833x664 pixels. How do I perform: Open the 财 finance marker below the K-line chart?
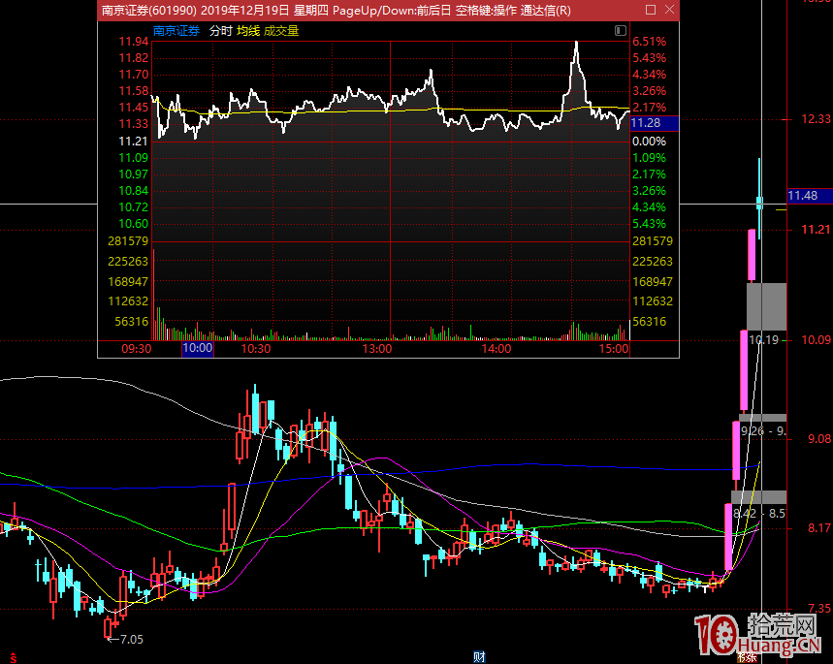479,657
